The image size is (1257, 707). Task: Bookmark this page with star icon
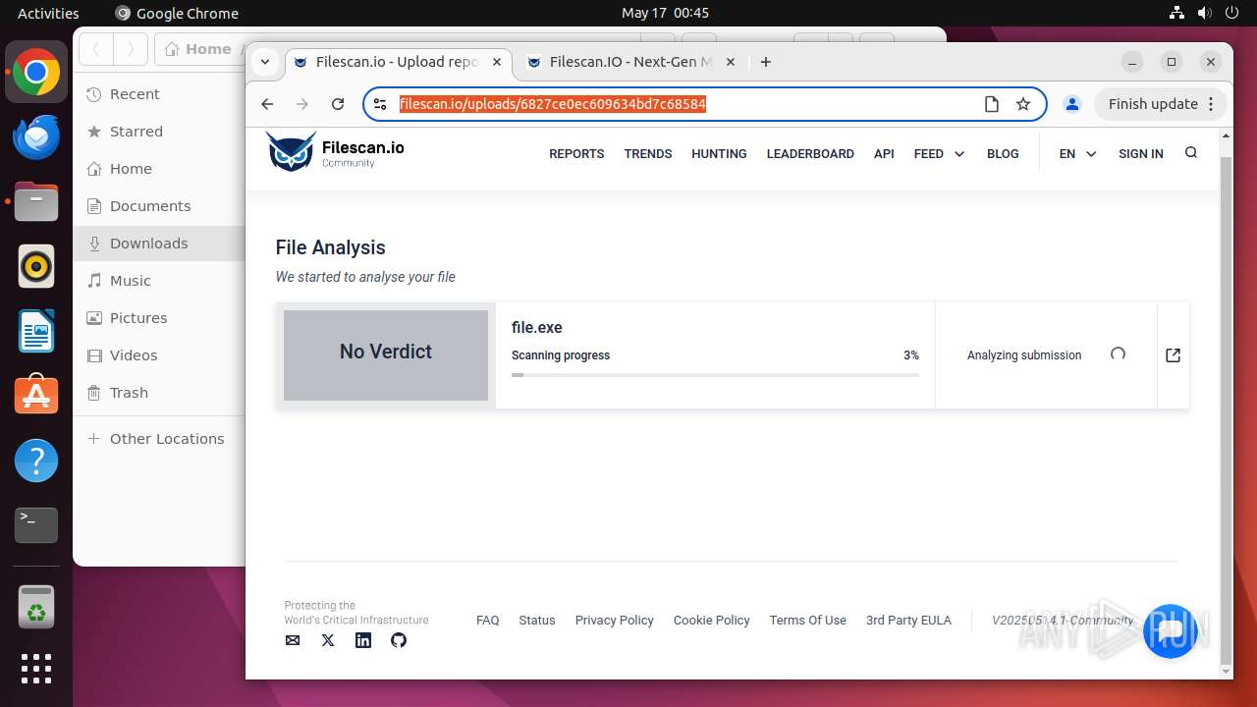click(1023, 104)
